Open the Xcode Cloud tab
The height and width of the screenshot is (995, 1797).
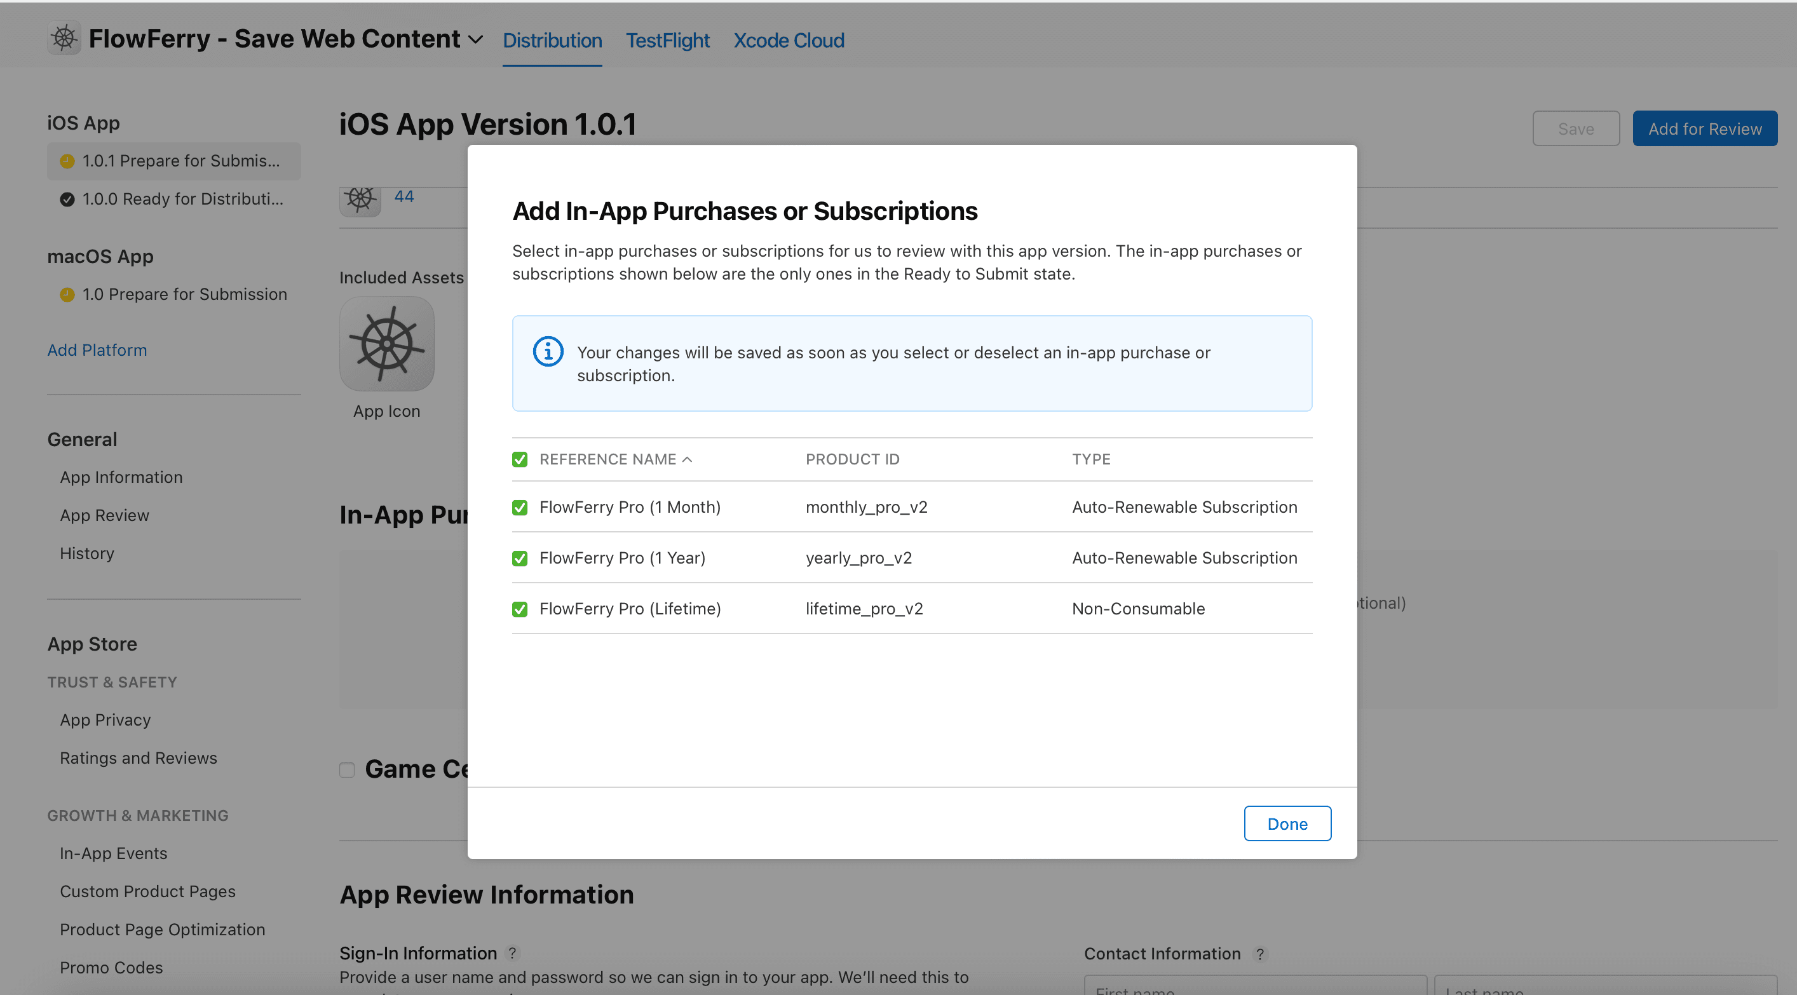coord(789,41)
